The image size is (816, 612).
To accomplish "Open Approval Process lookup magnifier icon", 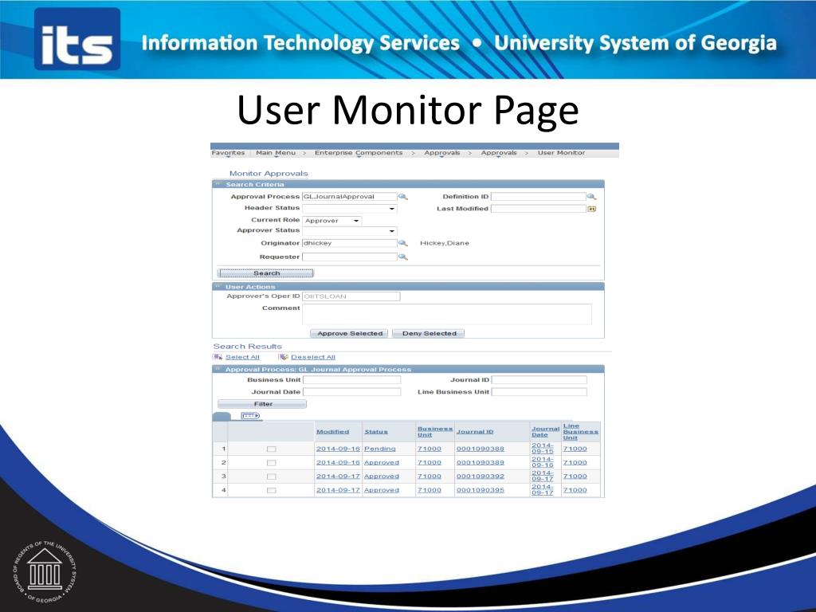I will tap(402, 197).
